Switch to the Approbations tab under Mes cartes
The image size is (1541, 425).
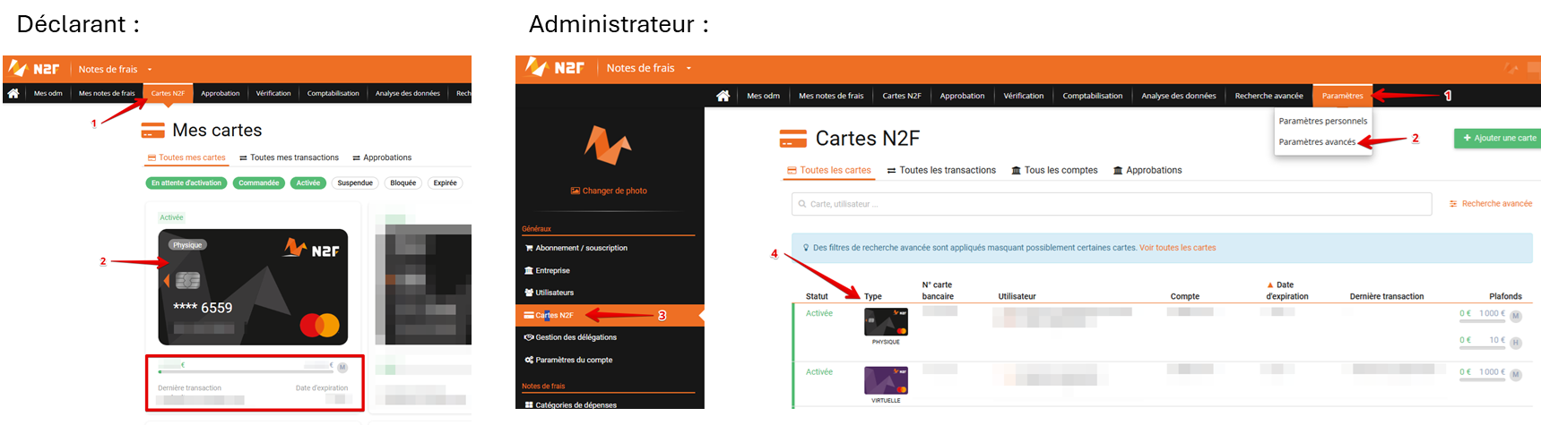[382, 157]
